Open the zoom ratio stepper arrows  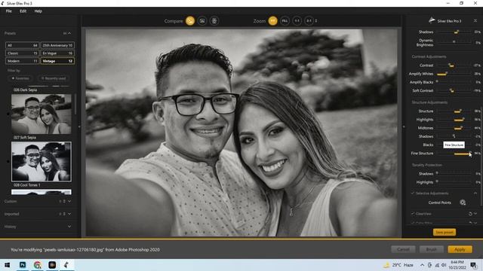(x=316, y=21)
